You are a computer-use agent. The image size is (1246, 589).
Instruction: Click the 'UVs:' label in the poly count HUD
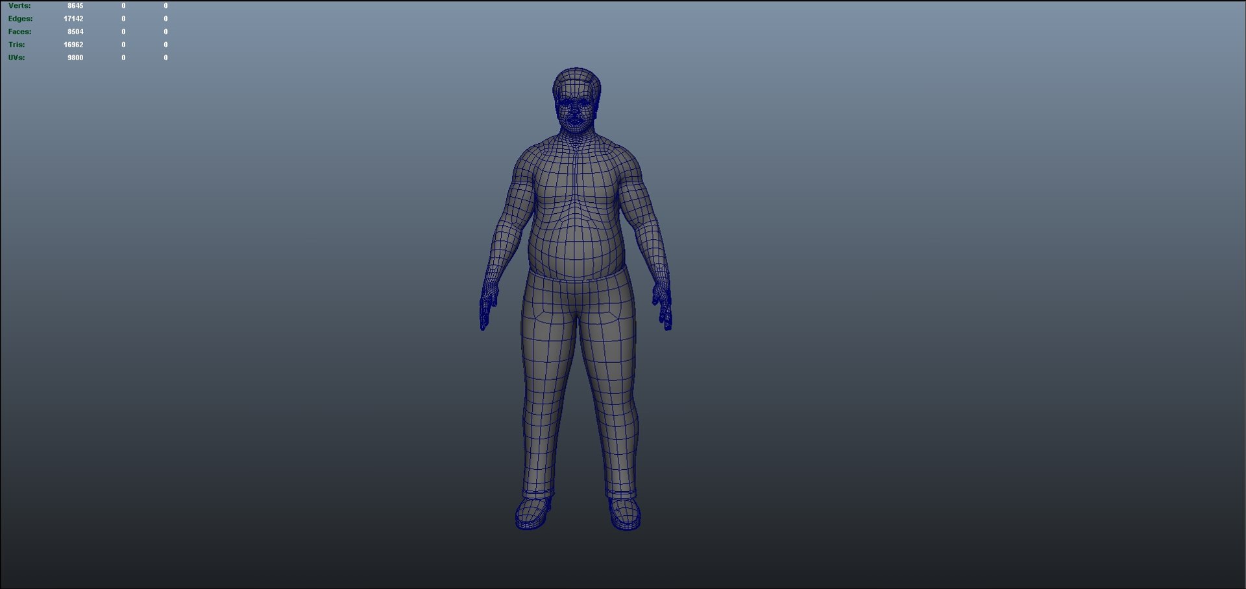tap(17, 58)
